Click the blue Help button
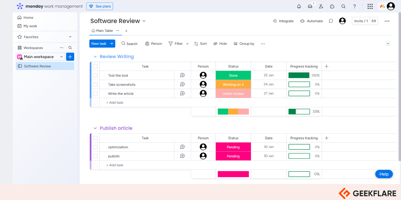 (384, 174)
